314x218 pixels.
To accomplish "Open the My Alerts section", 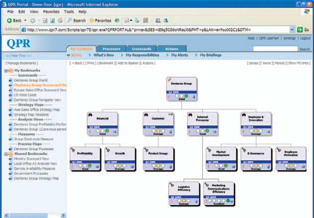I will pyautogui.click(x=180, y=55).
